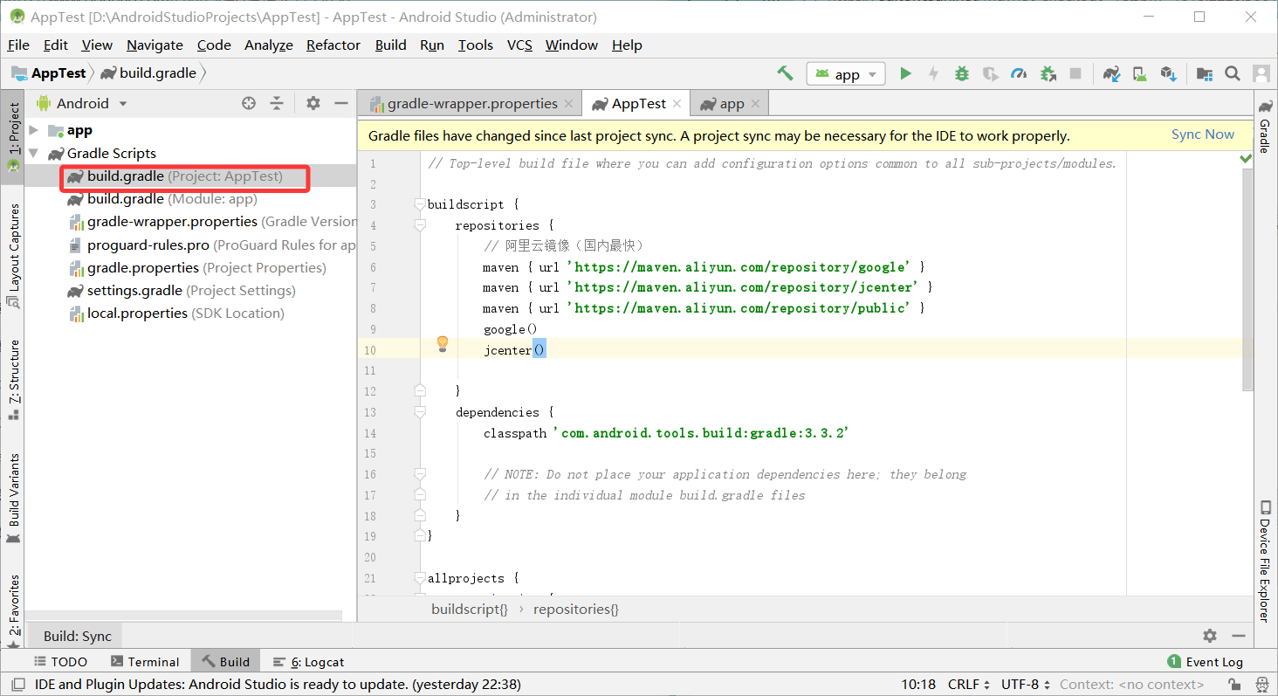
Task: Start debugging with the bug icon
Action: pyautogui.click(x=961, y=73)
